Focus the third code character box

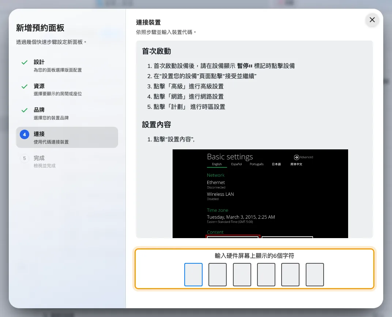(x=242, y=274)
